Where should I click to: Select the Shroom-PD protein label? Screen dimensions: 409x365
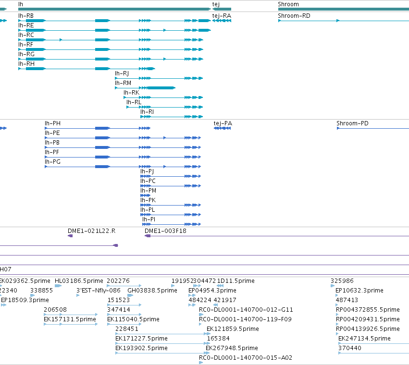pos(352,123)
